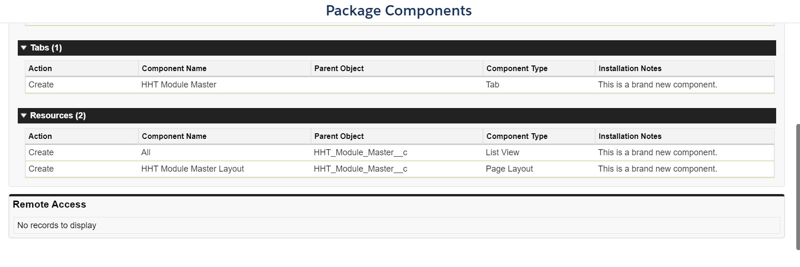Collapse the Resources section triangle
The width and height of the screenshot is (800, 267).
pos(24,115)
